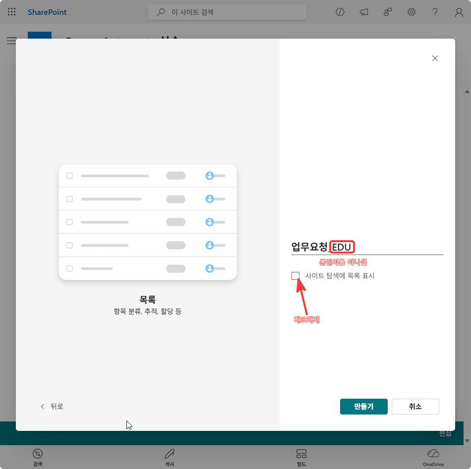Toggle 사이트 탐색에 목록 표시 checkbox

295,275
